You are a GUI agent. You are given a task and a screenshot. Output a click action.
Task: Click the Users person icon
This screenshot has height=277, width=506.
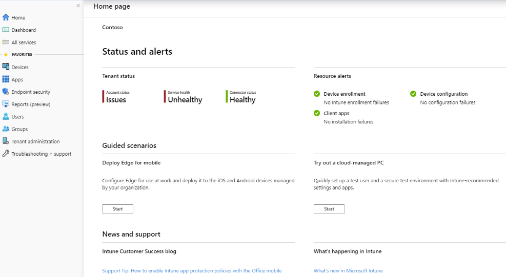(x=6, y=116)
